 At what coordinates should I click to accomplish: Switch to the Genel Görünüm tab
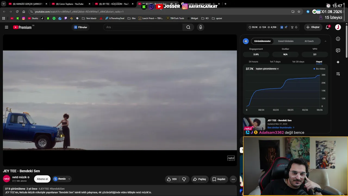pos(286,41)
